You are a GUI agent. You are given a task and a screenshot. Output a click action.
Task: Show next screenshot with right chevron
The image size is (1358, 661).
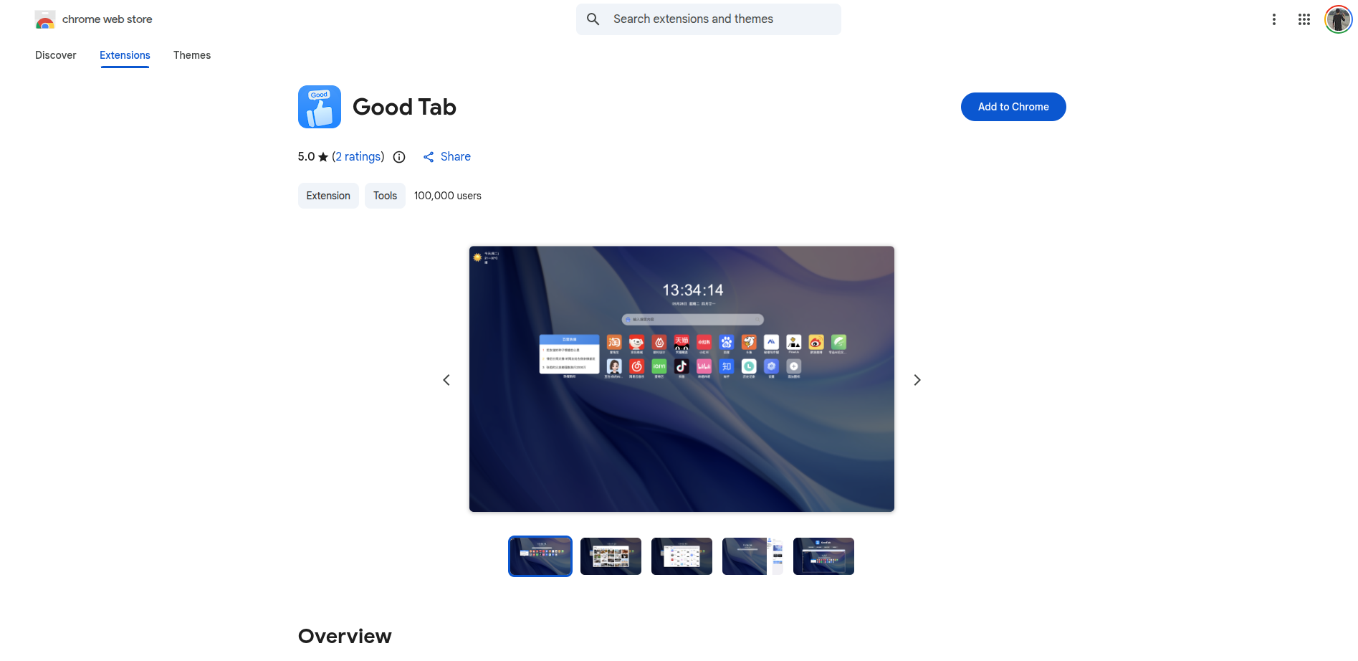click(917, 380)
